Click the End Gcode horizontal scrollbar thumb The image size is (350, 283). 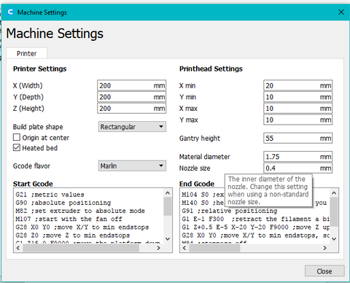[214, 248]
